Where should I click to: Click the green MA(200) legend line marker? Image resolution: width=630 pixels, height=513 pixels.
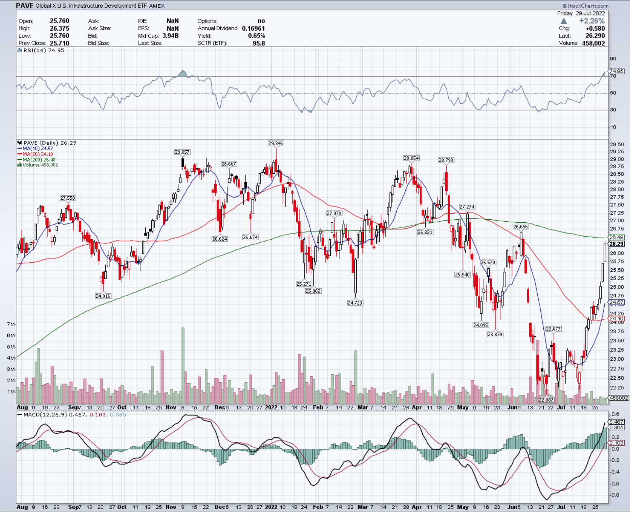click(20, 159)
